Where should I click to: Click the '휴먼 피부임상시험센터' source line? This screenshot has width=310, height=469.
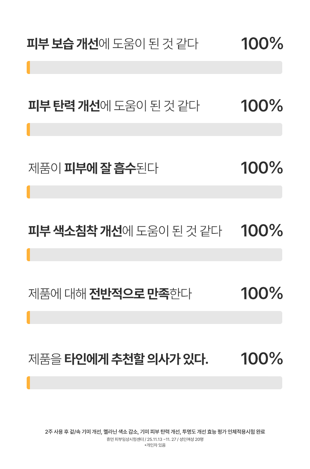click(155, 439)
